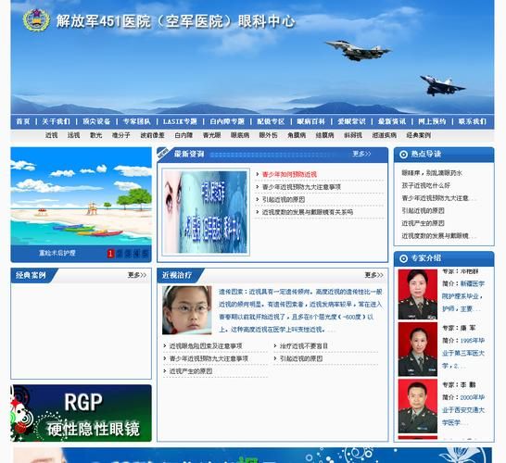Image resolution: width=506 pixels, height=463 pixels.
Task: Click 更多>> in the 最新资讯 header
Action: pyautogui.click(x=361, y=154)
